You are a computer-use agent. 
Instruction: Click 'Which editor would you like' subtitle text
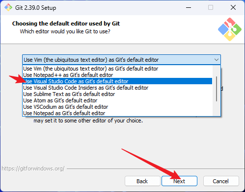point(65,31)
